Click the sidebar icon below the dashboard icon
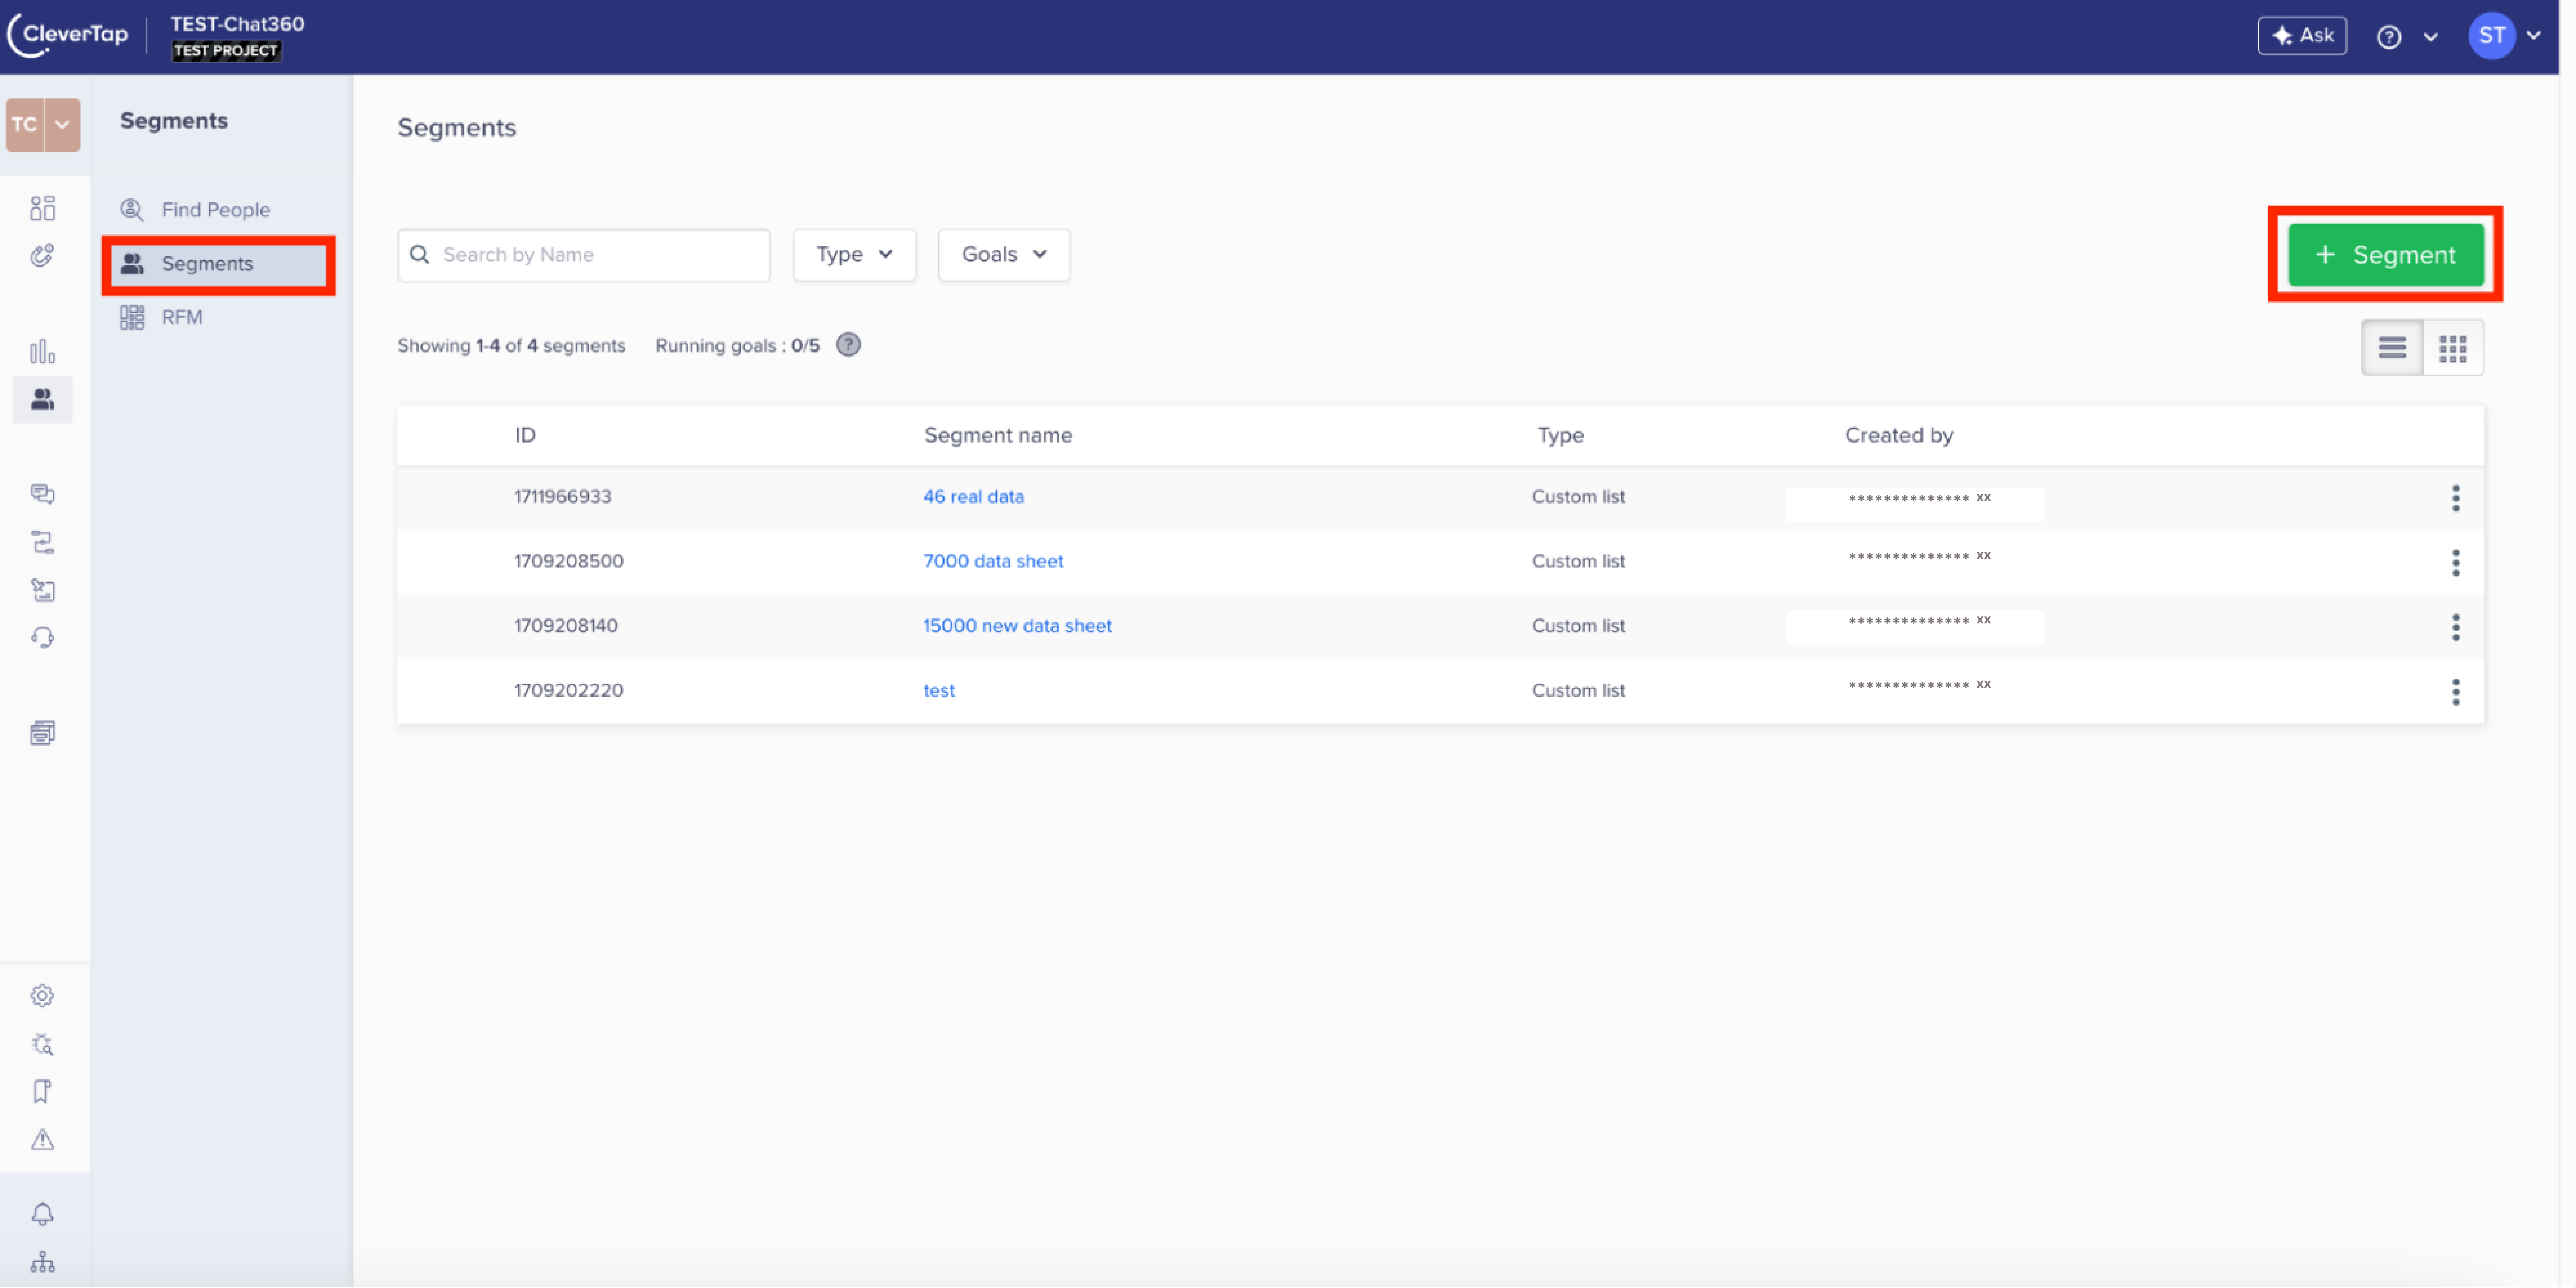This screenshot has width=2576, height=1288. 42,256
